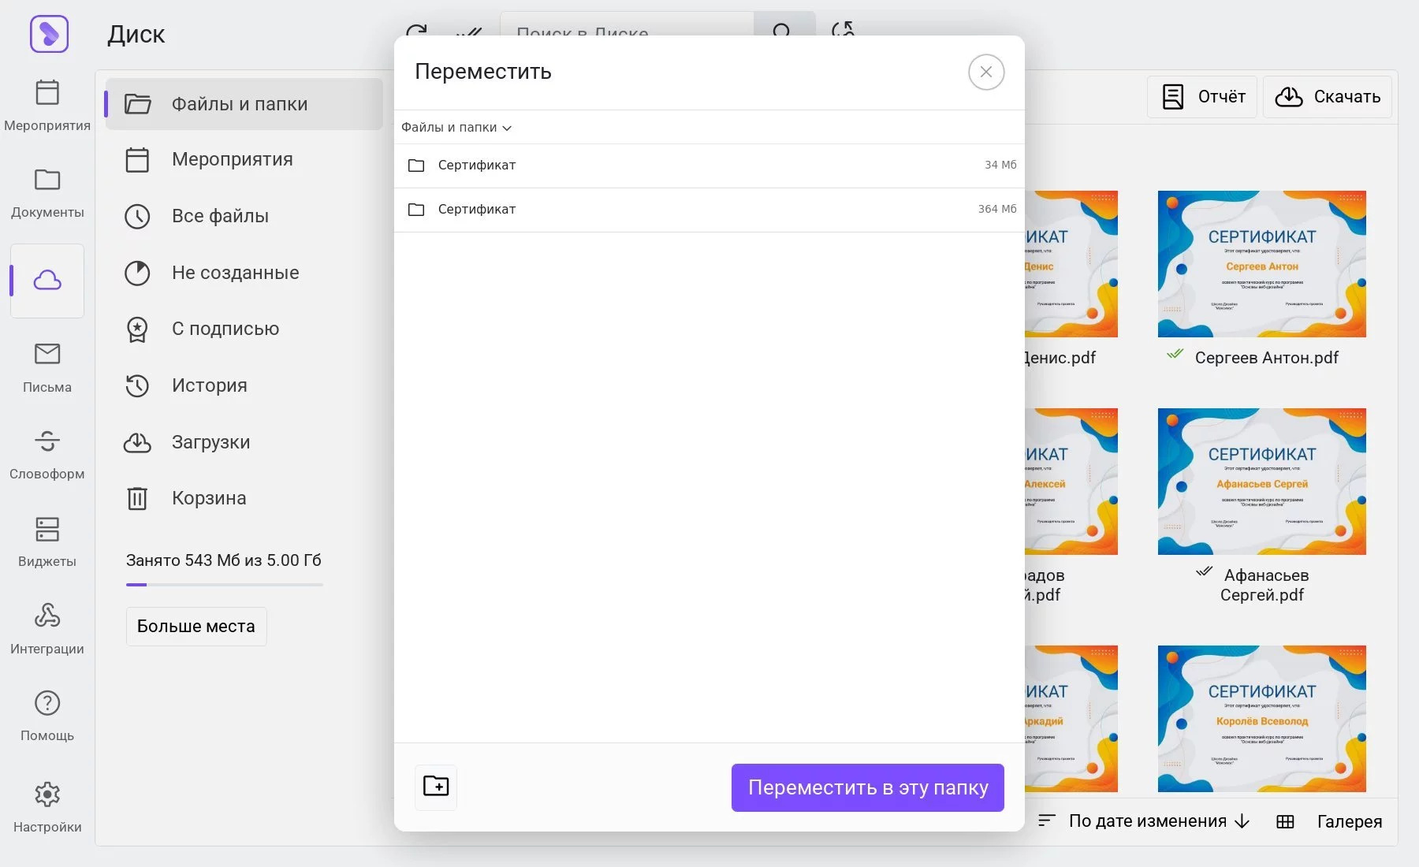Close the Переместить dialog

click(x=986, y=72)
